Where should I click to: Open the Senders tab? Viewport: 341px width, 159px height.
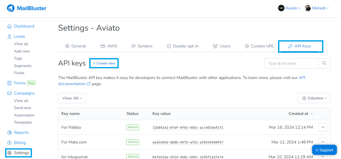142,46
